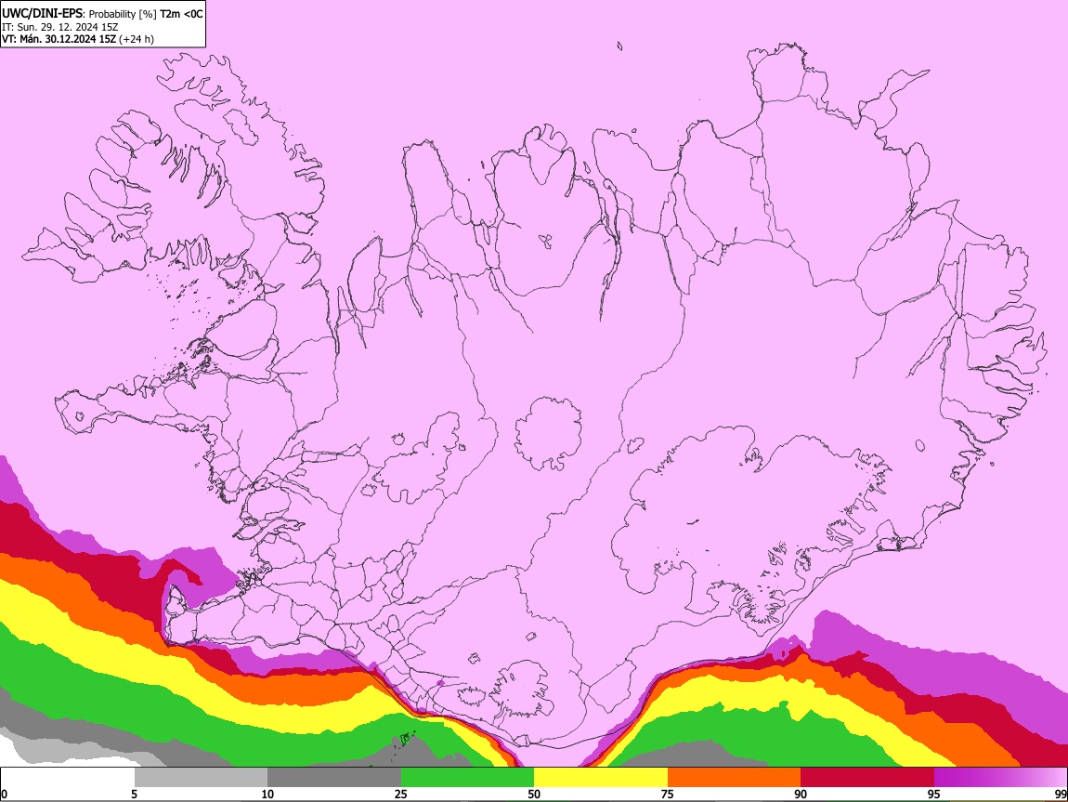The height and width of the screenshot is (802, 1068).
Task: Click the light gray 5-10 legend segment
Action: click(x=201, y=777)
